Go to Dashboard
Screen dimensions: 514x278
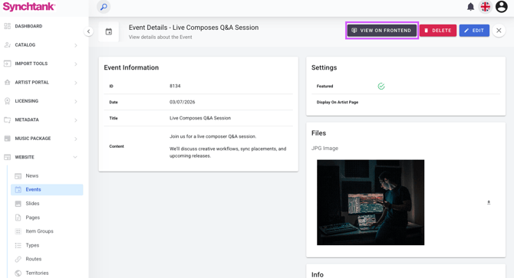28,26
